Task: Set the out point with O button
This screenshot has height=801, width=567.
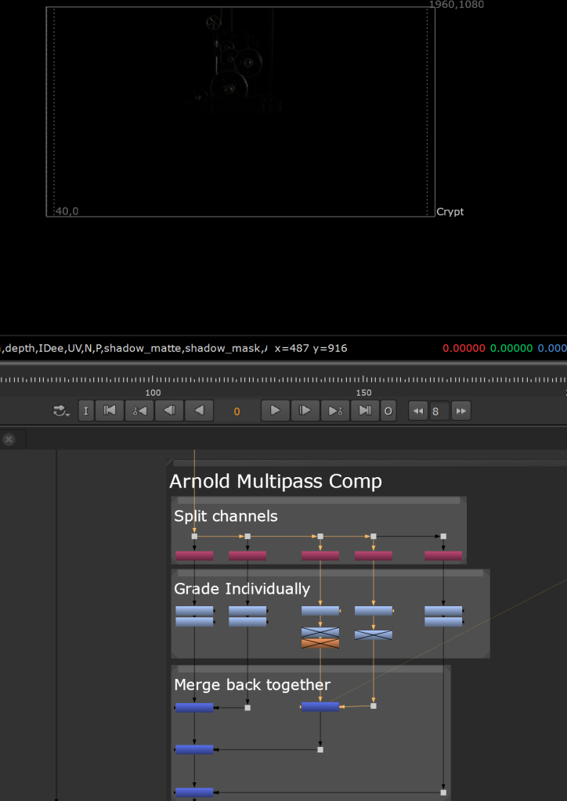Action: [x=388, y=411]
